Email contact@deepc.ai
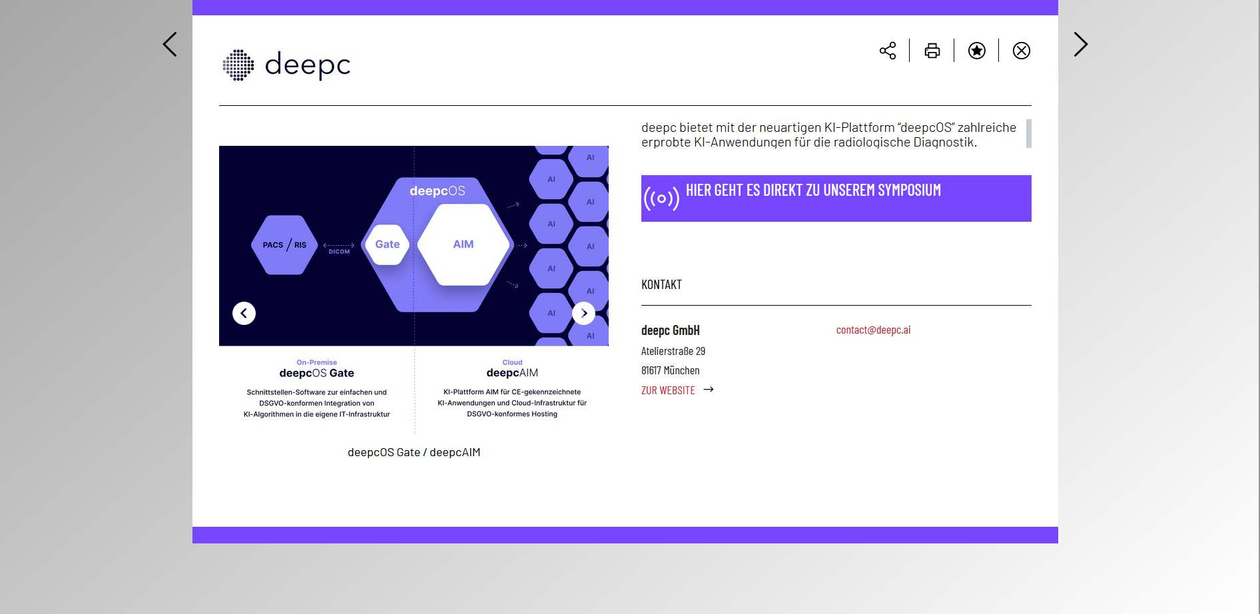1260x614 pixels. (x=873, y=330)
